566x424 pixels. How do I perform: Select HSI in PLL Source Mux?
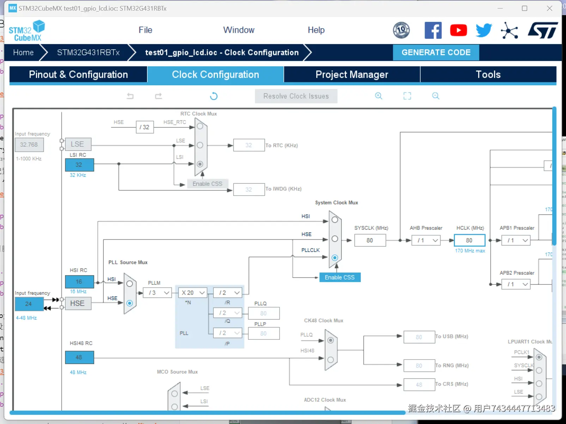click(x=129, y=284)
